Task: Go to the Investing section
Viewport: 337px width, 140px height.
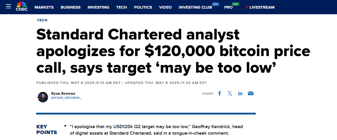Action: tap(98, 7)
